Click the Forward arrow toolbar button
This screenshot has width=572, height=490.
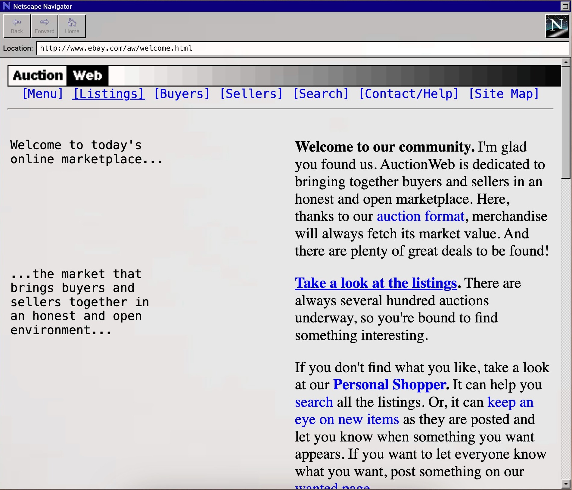coord(44,26)
